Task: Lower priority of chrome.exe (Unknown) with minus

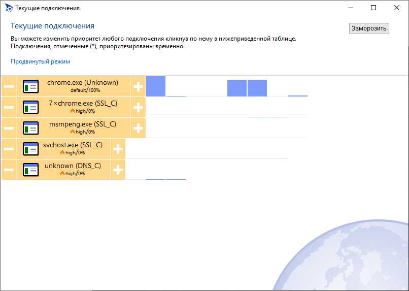Action: tap(9, 86)
